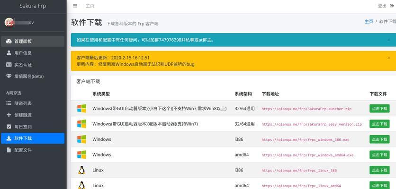Image resolution: width=396 pixels, height=189 pixels.
Task: Click Windows logo in amd64 exe row
Action: coord(81,155)
